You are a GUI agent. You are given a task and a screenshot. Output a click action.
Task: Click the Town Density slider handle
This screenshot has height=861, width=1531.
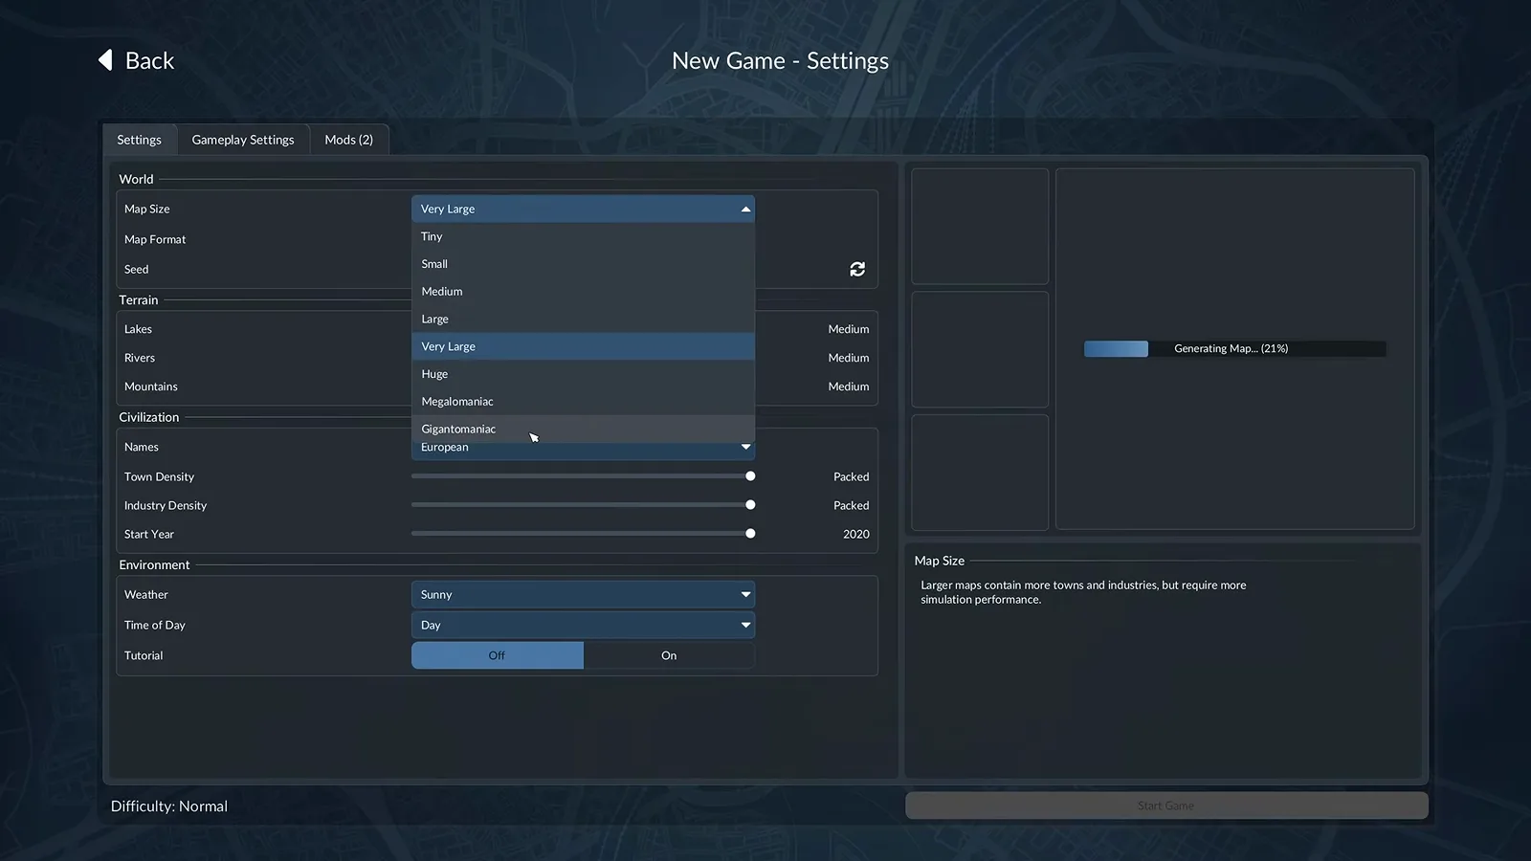tap(750, 476)
